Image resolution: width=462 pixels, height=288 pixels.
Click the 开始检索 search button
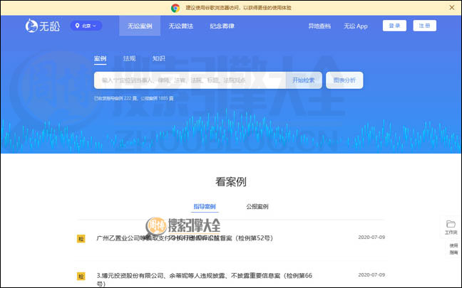pos(307,80)
